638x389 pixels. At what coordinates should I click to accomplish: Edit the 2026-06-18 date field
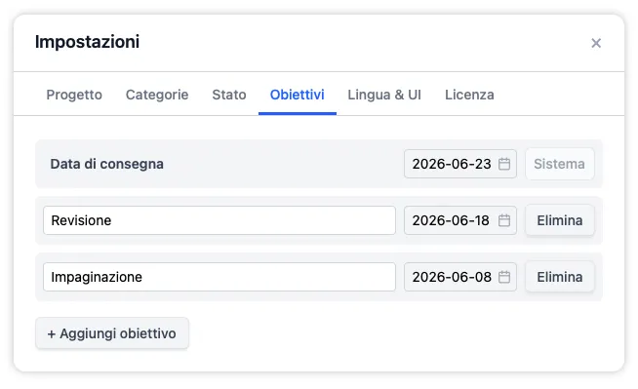click(460, 220)
